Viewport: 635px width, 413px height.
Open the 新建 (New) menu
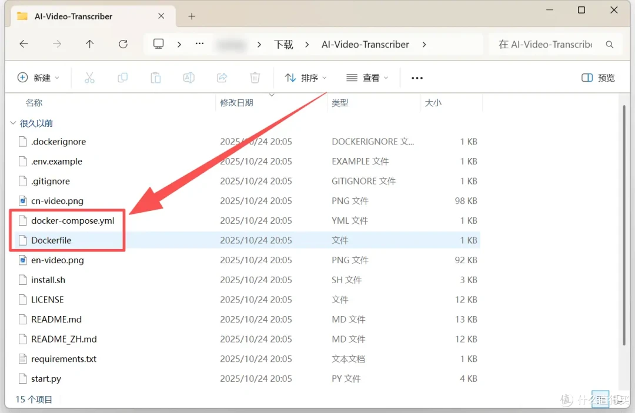click(38, 78)
